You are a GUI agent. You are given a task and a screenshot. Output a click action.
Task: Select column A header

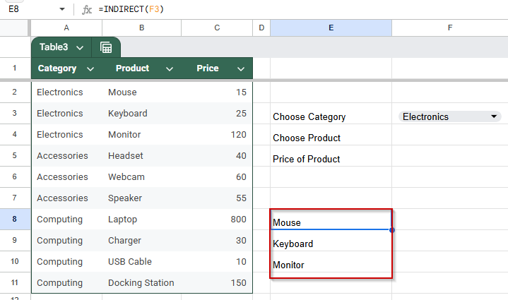point(66,28)
